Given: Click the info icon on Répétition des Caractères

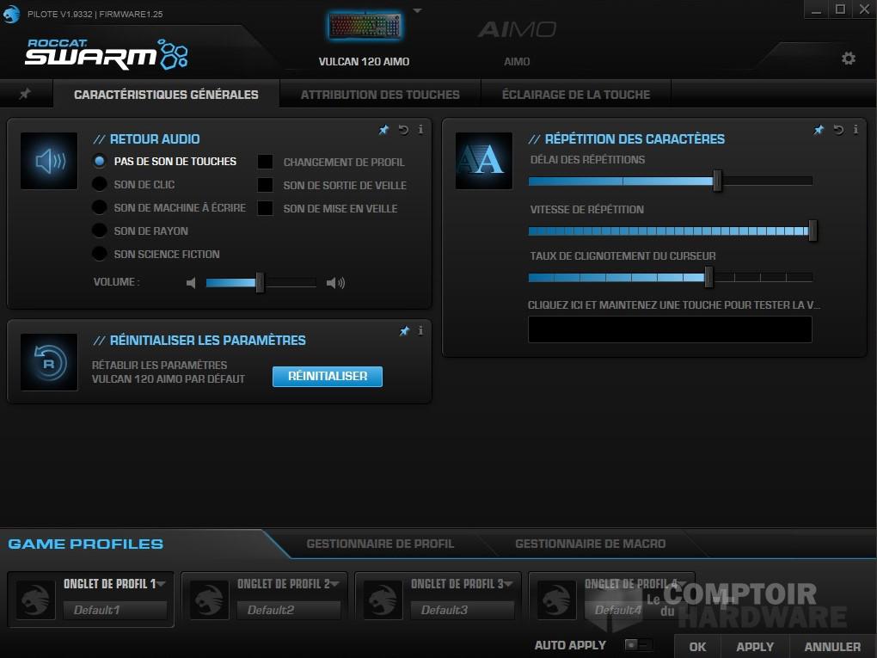Looking at the screenshot, I should tap(856, 130).
